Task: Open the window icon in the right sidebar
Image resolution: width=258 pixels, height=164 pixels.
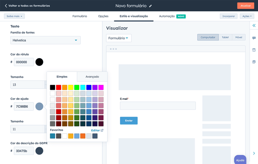Action: 254,50
